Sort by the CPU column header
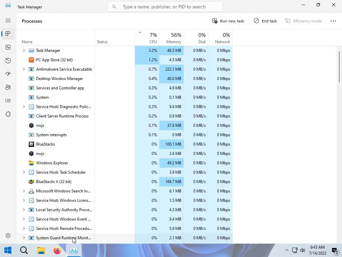Screen dimensions: 342x257 [147, 38]
